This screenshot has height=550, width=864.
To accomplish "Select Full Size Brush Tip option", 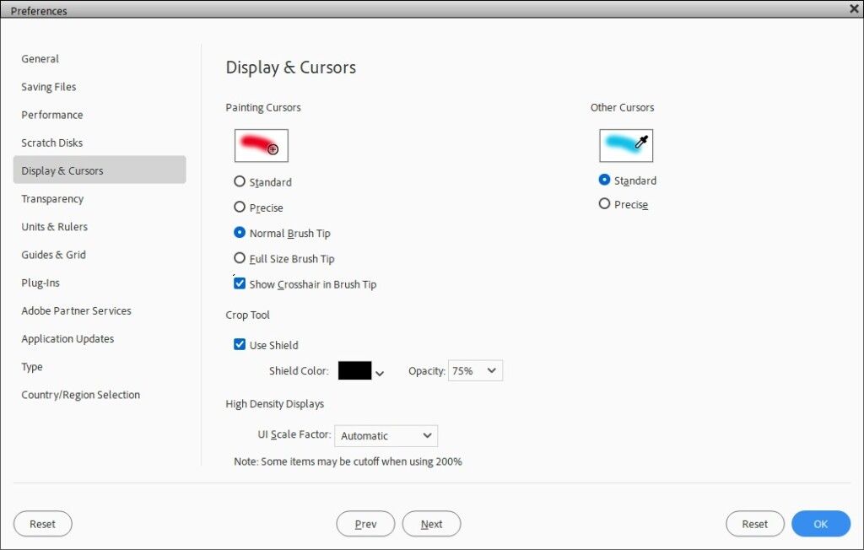I will point(240,259).
